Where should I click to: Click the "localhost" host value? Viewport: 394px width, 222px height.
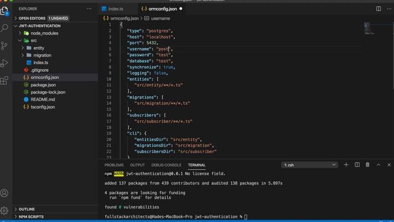161,37
